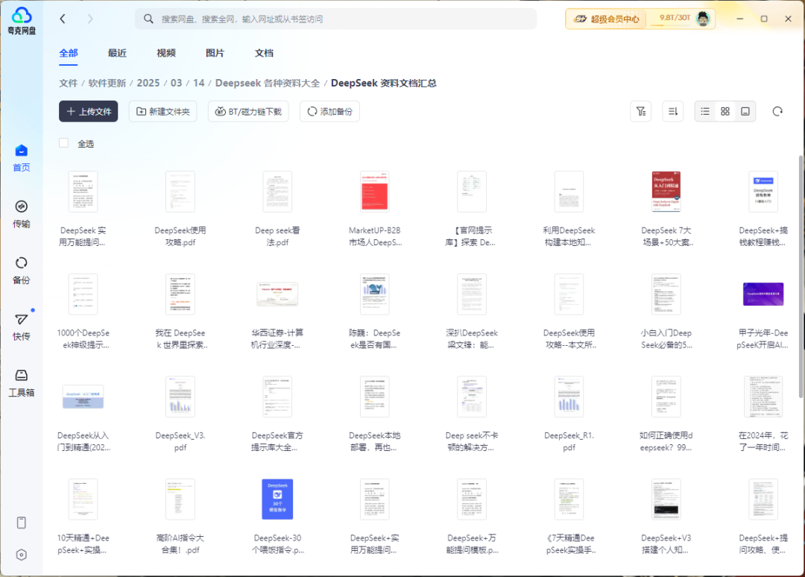Image resolution: width=805 pixels, height=577 pixels.
Task: Open Deep seek看法.pdf thumbnail
Action: click(277, 192)
